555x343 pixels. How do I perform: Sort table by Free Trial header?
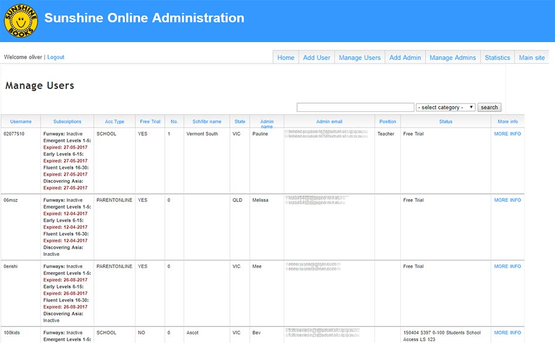(x=150, y=121)
